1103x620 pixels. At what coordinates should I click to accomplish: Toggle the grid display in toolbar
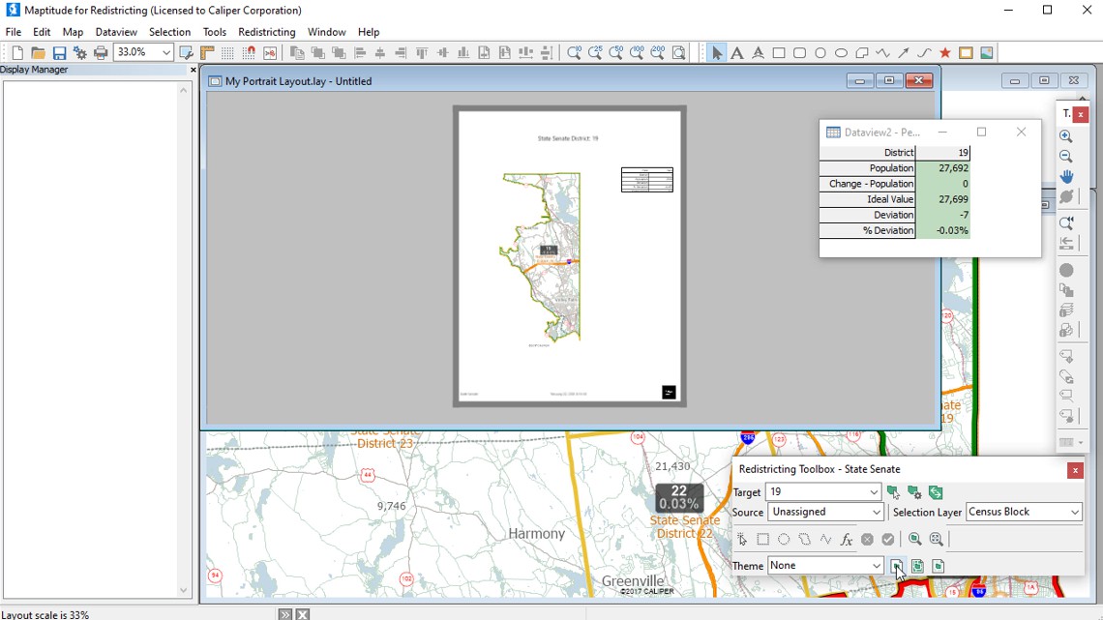[227, 53]
